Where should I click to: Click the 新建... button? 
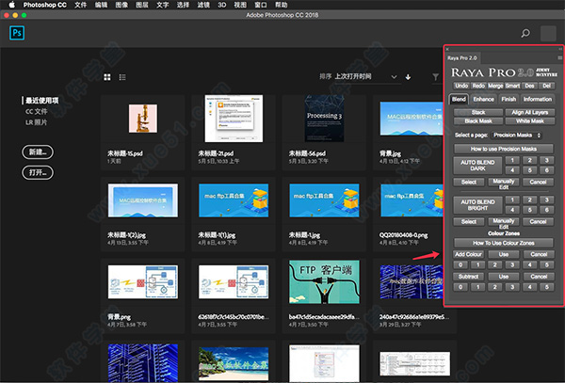point(38,152)
